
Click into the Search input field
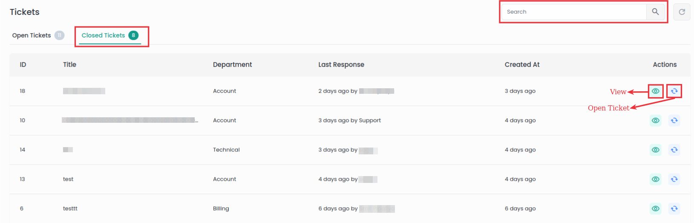pyautogui.click(x=574, y=12)
